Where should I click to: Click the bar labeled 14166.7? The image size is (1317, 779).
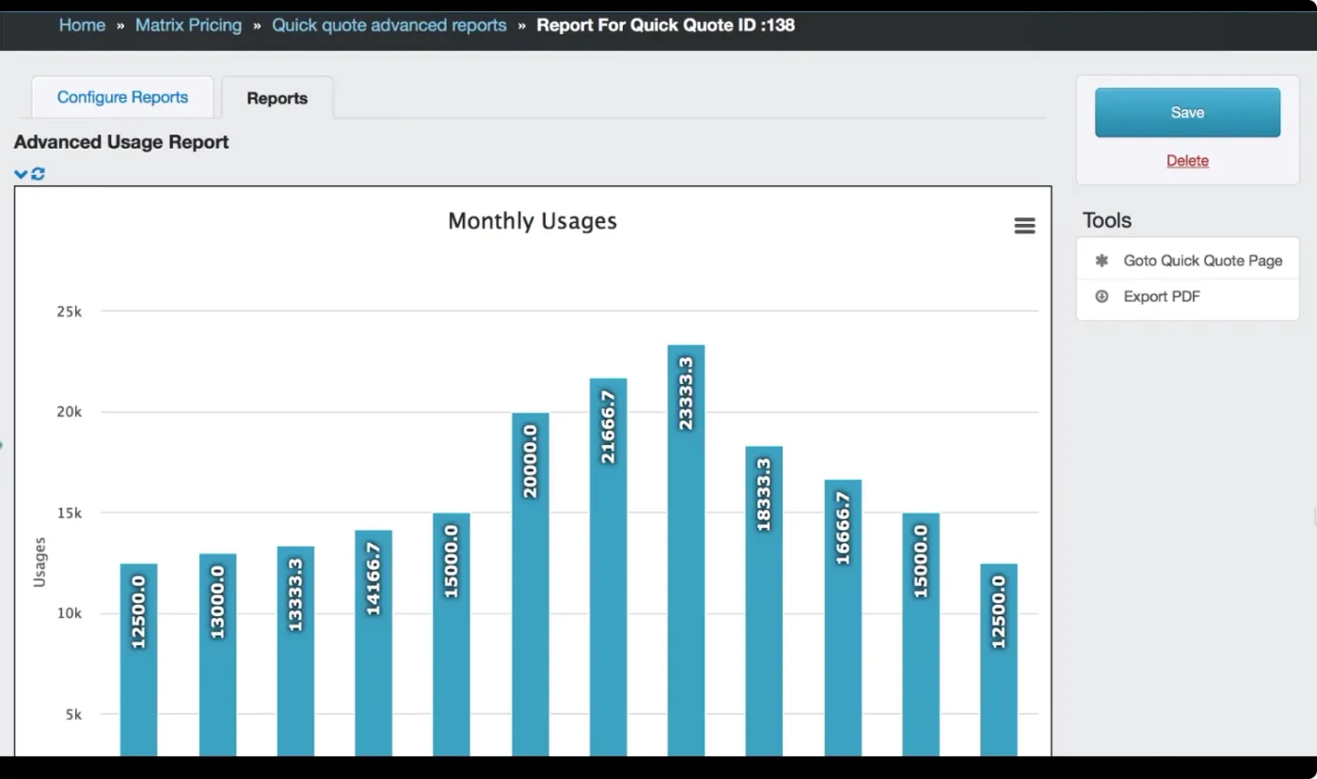373,643
